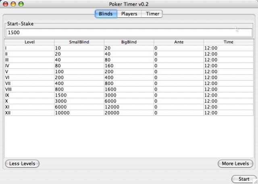Screen dimensions: 258x184
Task: Select the Time cell in level I row
Action: pyautogui.click(x=229, y=48)
